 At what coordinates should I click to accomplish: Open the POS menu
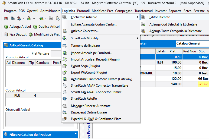click(x=22, y=11)
